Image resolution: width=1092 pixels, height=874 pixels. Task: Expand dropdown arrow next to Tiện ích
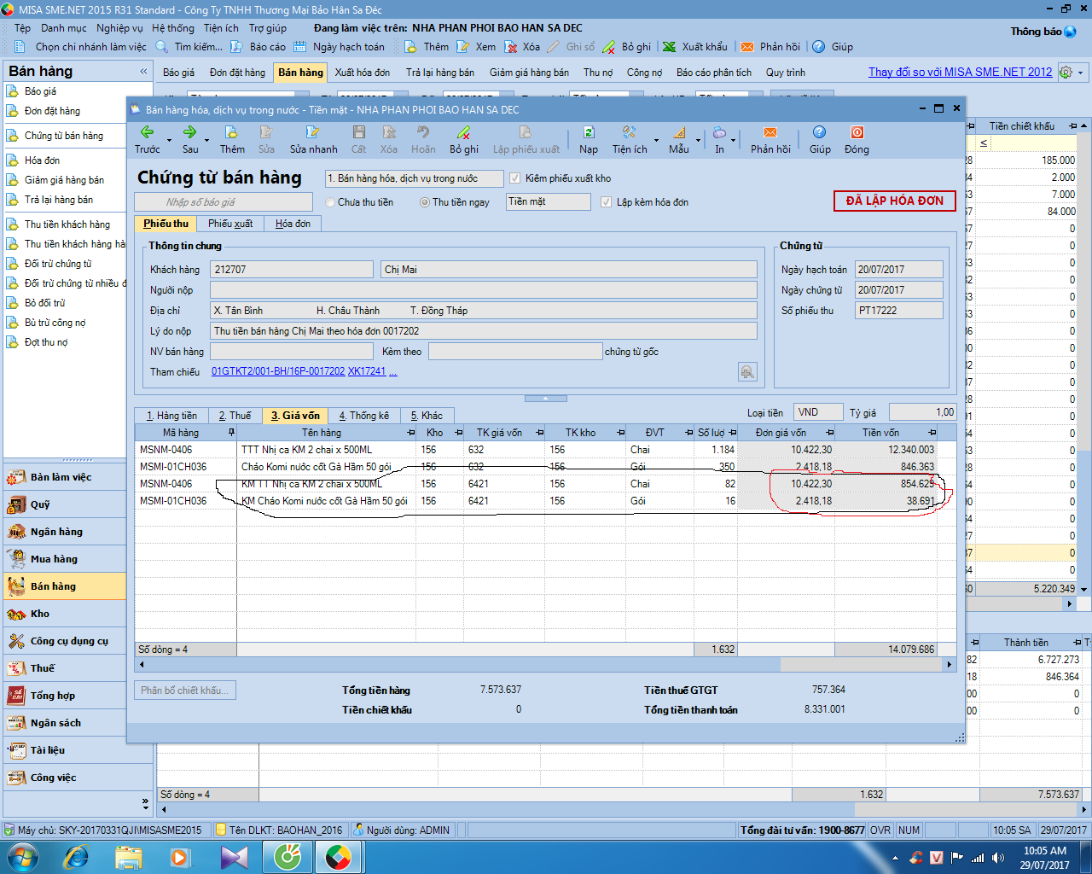[x=656, y=140]
